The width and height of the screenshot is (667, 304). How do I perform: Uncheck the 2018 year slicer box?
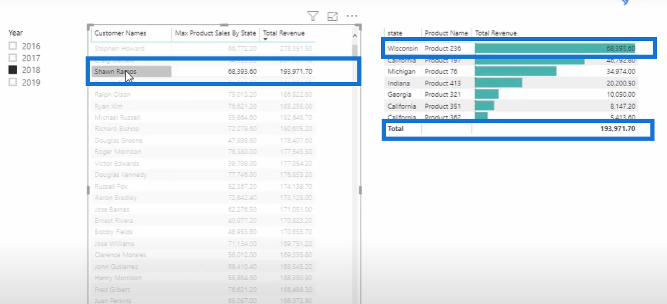12,70
